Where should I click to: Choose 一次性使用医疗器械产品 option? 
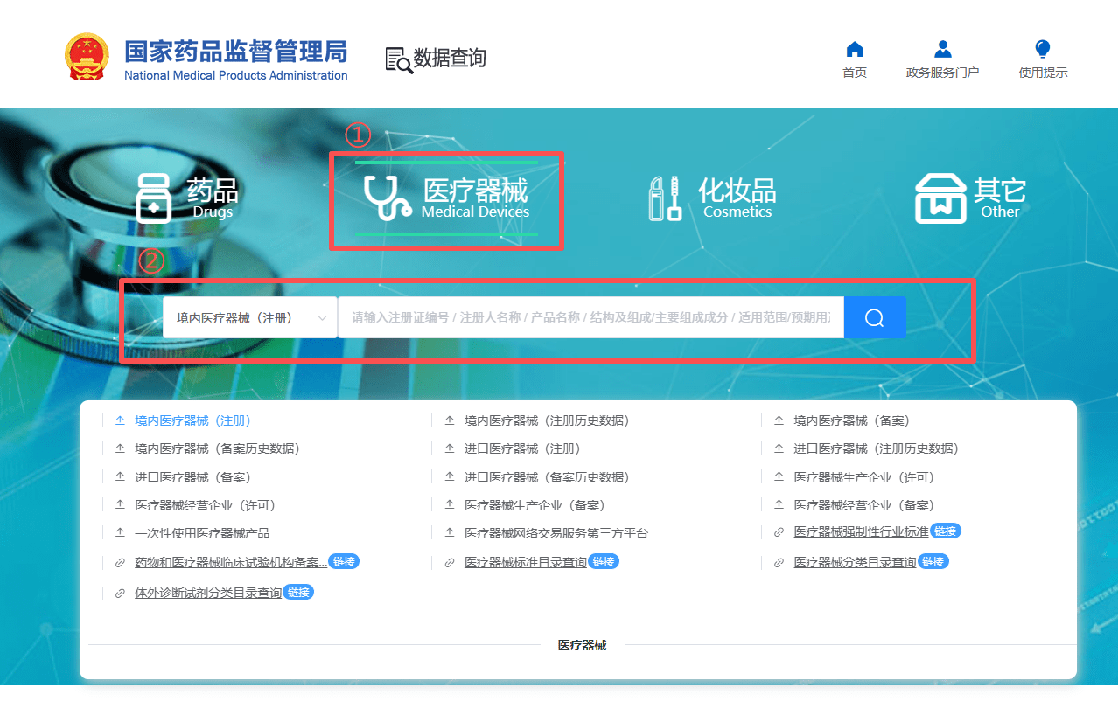click(202, 533)
